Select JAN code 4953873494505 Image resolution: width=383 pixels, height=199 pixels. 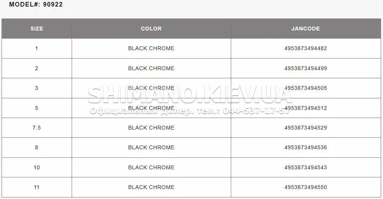coord(306,88)
